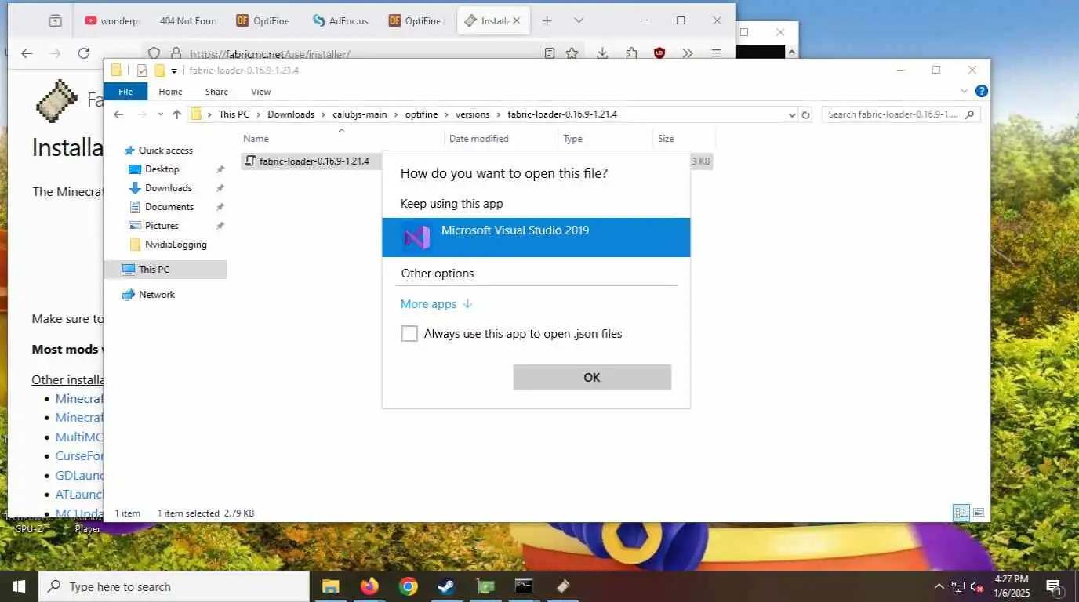
Task: Switch to the 404 Not Found tab
Action: [187, 21]
